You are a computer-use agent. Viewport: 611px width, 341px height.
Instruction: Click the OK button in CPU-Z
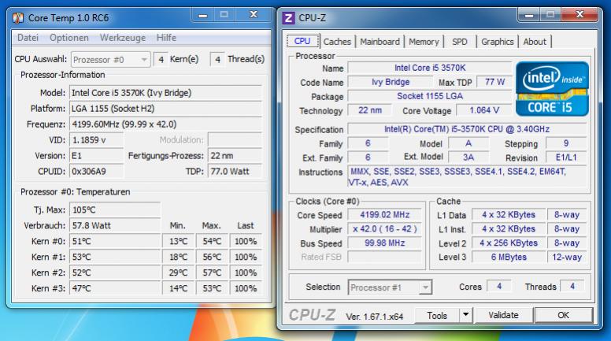(564, 315)
